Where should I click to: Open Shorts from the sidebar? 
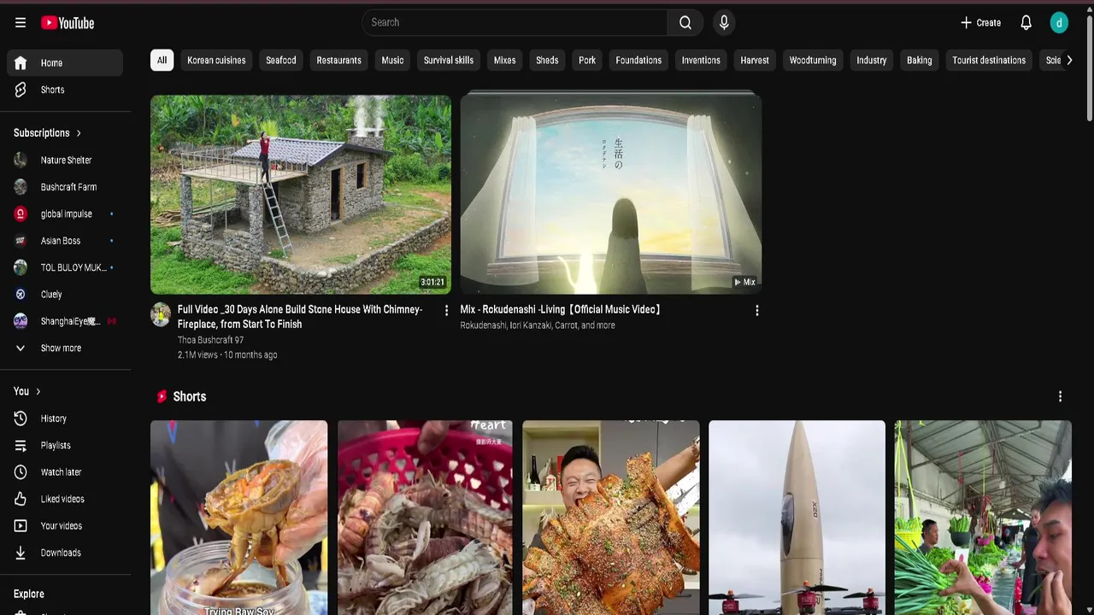tap(65, 90)
